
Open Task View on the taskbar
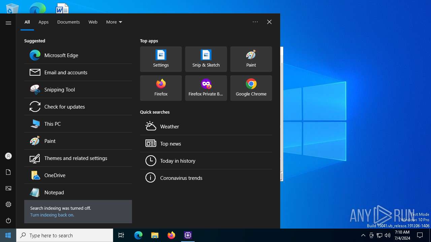coord(121,235)
